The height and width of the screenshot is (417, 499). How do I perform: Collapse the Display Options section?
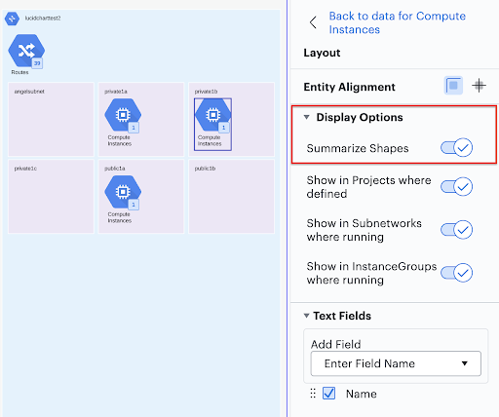(306, 117)
